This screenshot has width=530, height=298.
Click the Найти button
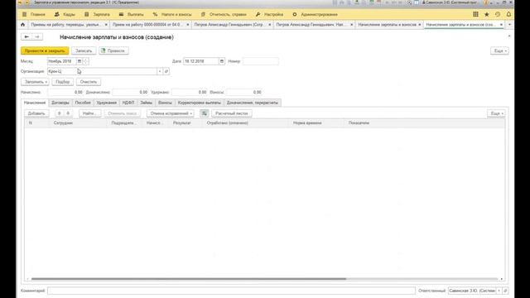[90, 113]
